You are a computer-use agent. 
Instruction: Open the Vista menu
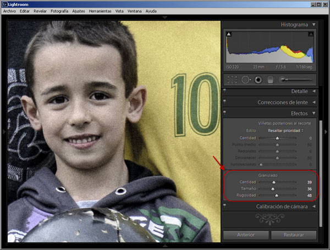(119, 11)
